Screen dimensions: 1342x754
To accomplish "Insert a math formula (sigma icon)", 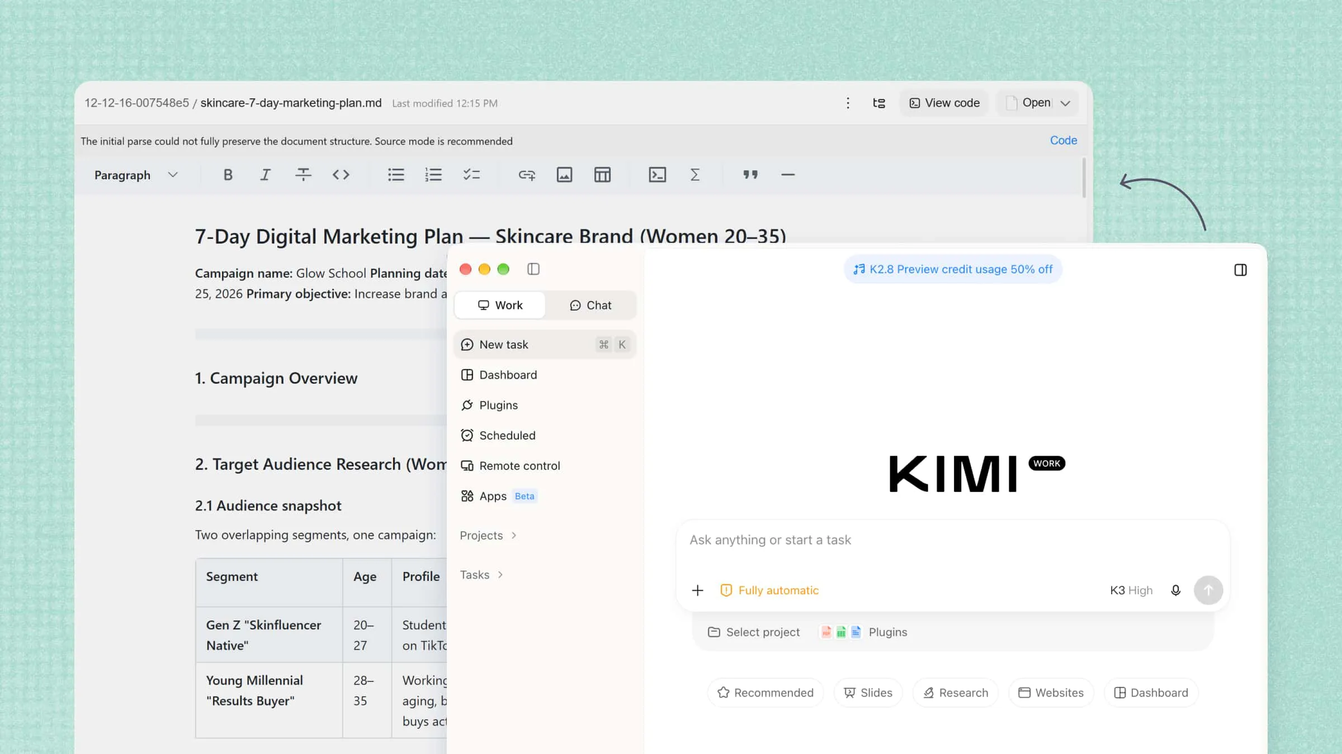I will [x=694, y=175].
